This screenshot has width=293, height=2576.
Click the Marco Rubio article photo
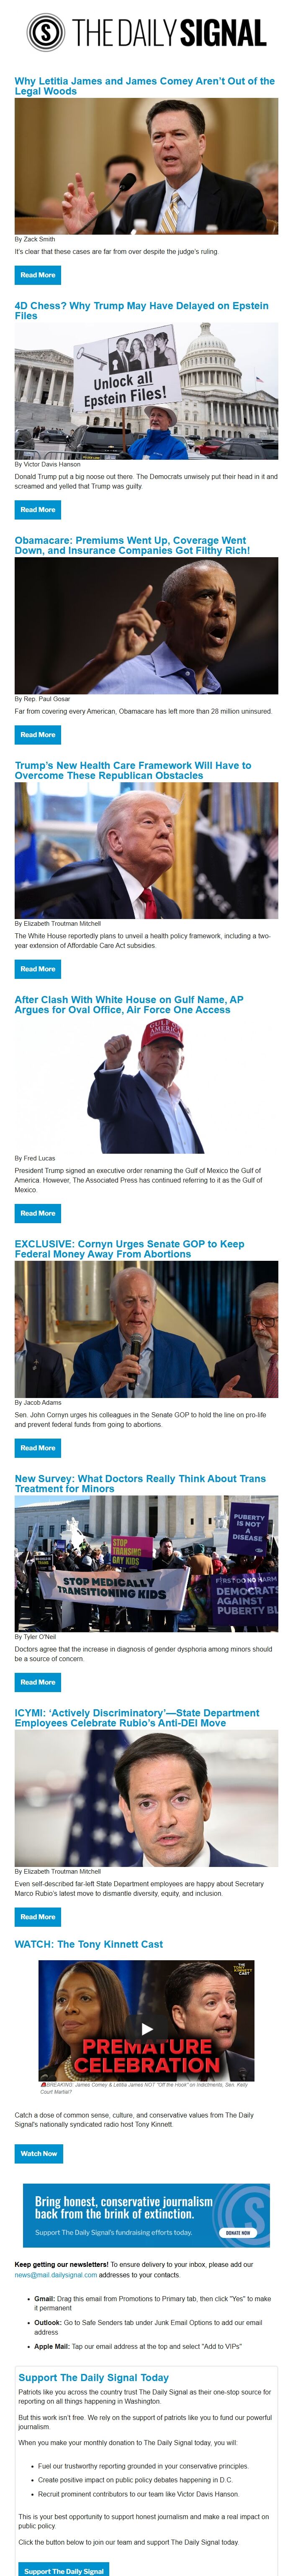(146, 1798)
